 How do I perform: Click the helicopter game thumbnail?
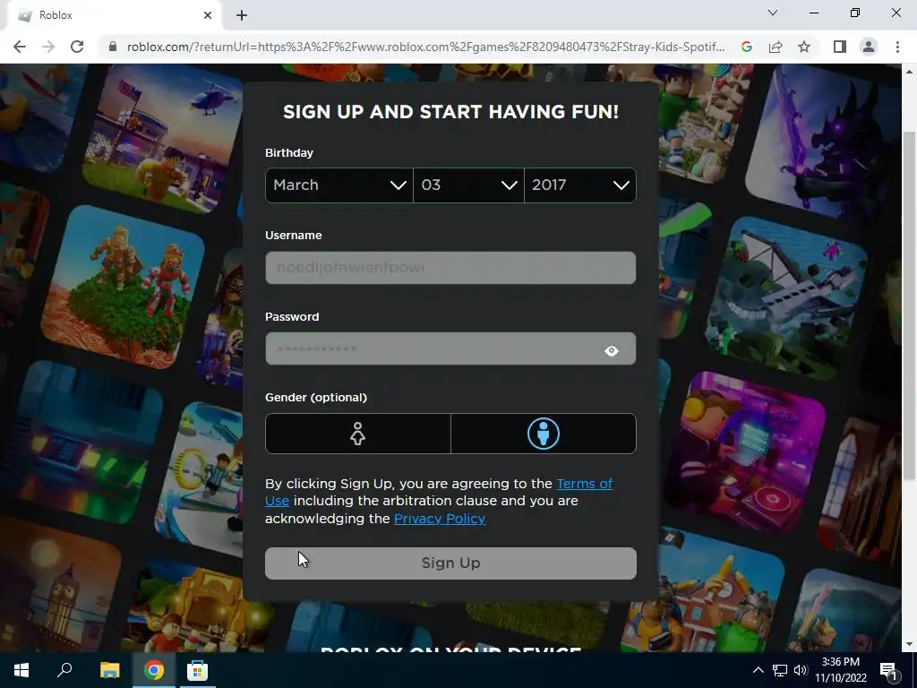point(164,139)
